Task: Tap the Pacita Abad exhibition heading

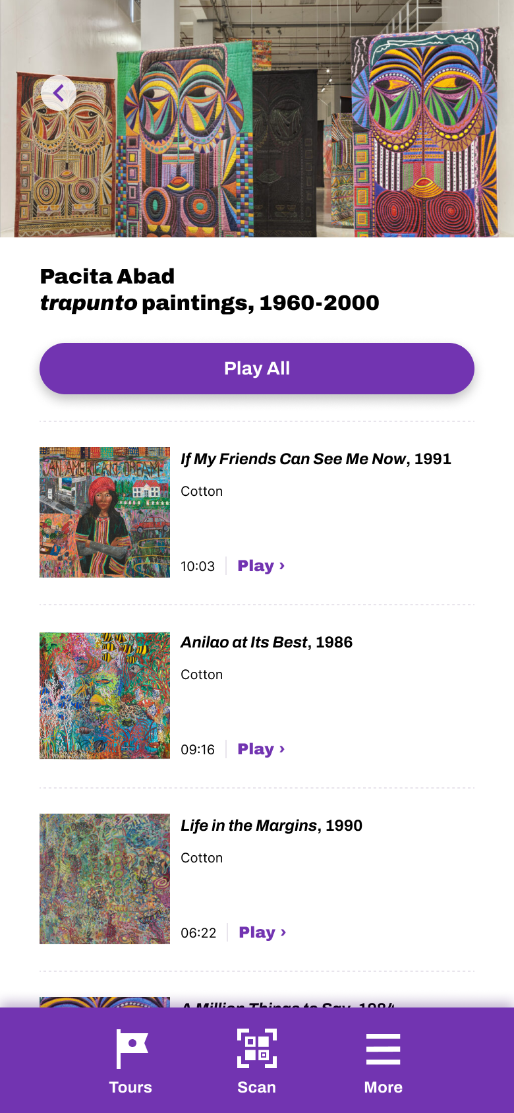Action: coord(210,289)
